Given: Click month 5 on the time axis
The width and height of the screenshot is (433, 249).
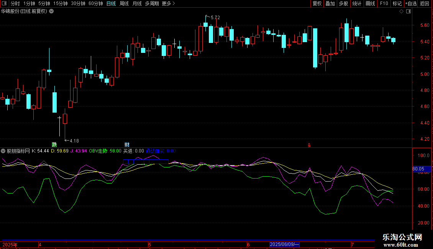Looking at the screenshot, I should point(149,244).
